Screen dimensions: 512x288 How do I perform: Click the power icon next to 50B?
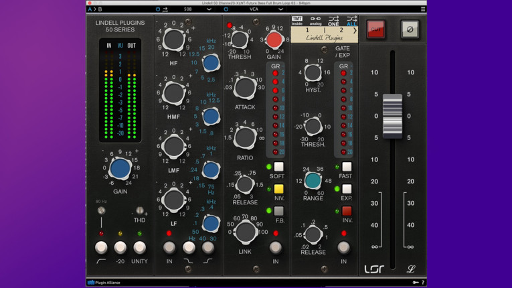pyautogui.click(x=158, y=9)
